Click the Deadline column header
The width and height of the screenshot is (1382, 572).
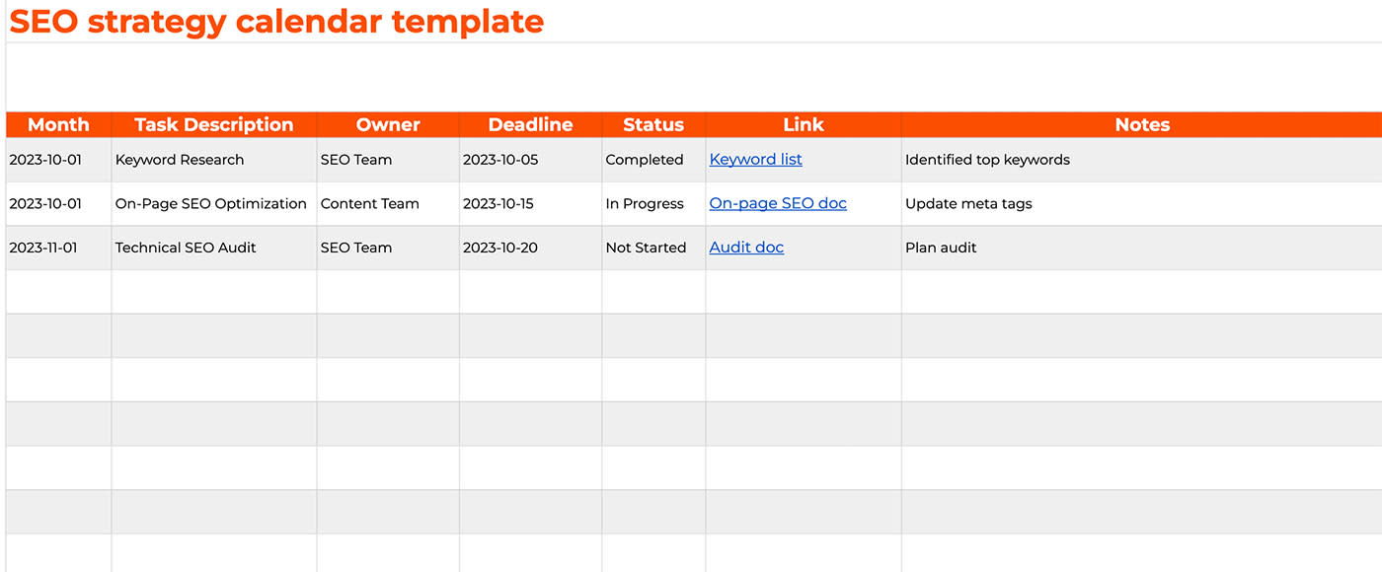pos(530,125)
